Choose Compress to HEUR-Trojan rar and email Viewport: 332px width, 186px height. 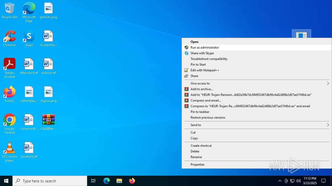(257, 106)
